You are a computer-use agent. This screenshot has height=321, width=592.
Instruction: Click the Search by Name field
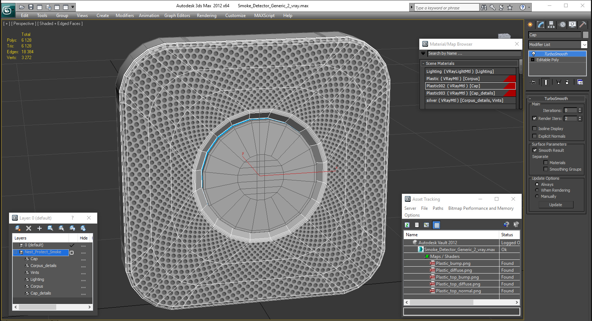tap(474, 54)
